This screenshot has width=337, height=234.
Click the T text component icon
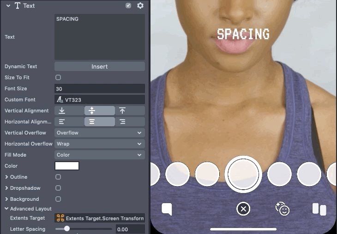point(18,6)
